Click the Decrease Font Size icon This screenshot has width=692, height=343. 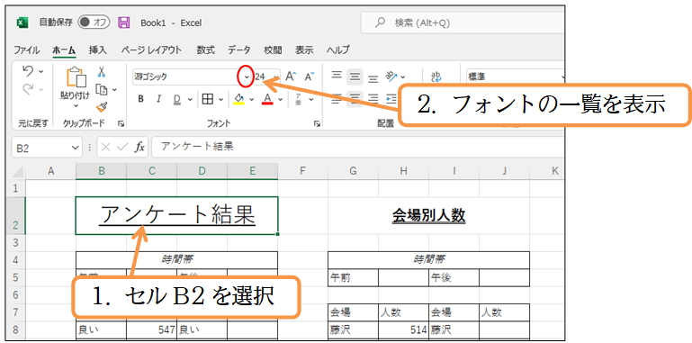click(310, 77)
